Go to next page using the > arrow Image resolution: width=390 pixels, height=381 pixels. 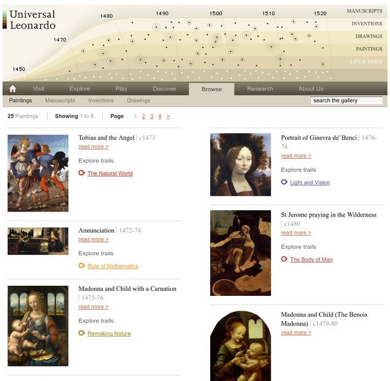(168, 116)
